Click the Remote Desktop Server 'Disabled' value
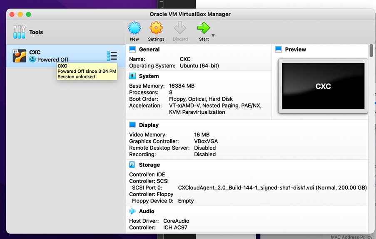Screen dimensions: 376x239 (205, 148)
